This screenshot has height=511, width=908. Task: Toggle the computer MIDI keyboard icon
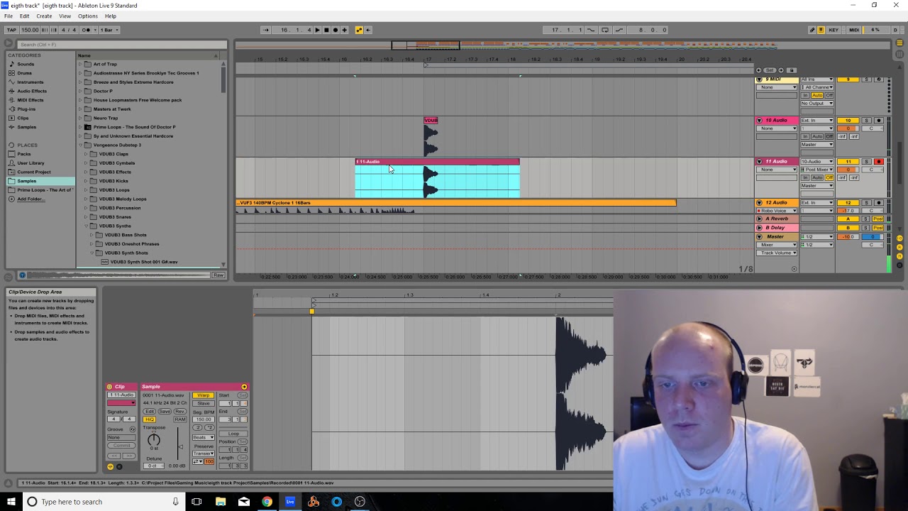(x=821, y=30)
